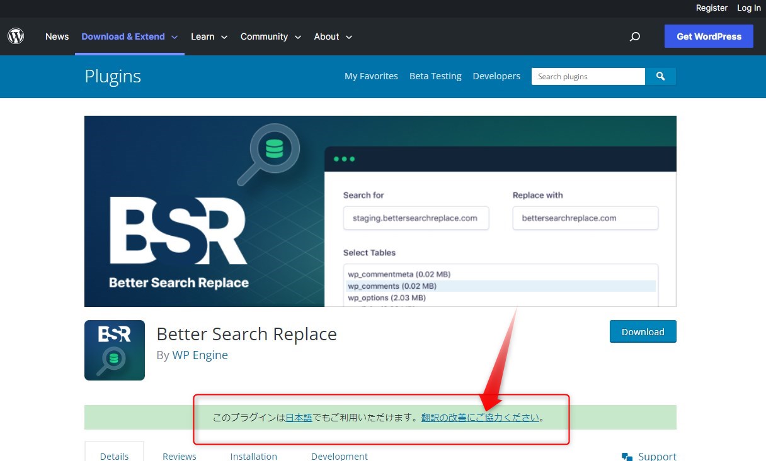
Task: Click inside the Search plugins field
Action: click(x=586, y=76)
